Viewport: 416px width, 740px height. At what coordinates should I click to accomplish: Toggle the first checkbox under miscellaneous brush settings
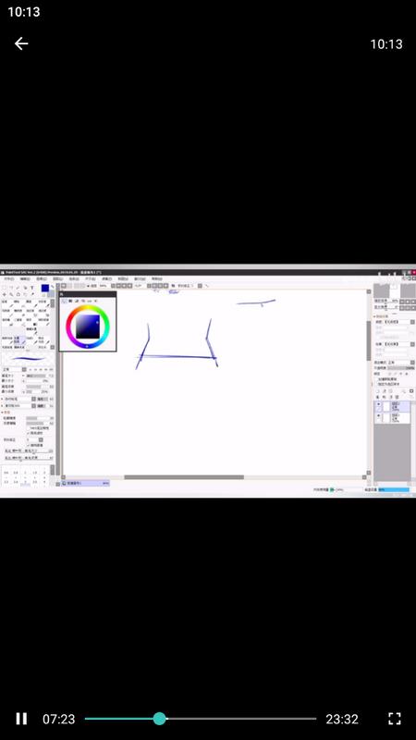pos(29,428)
